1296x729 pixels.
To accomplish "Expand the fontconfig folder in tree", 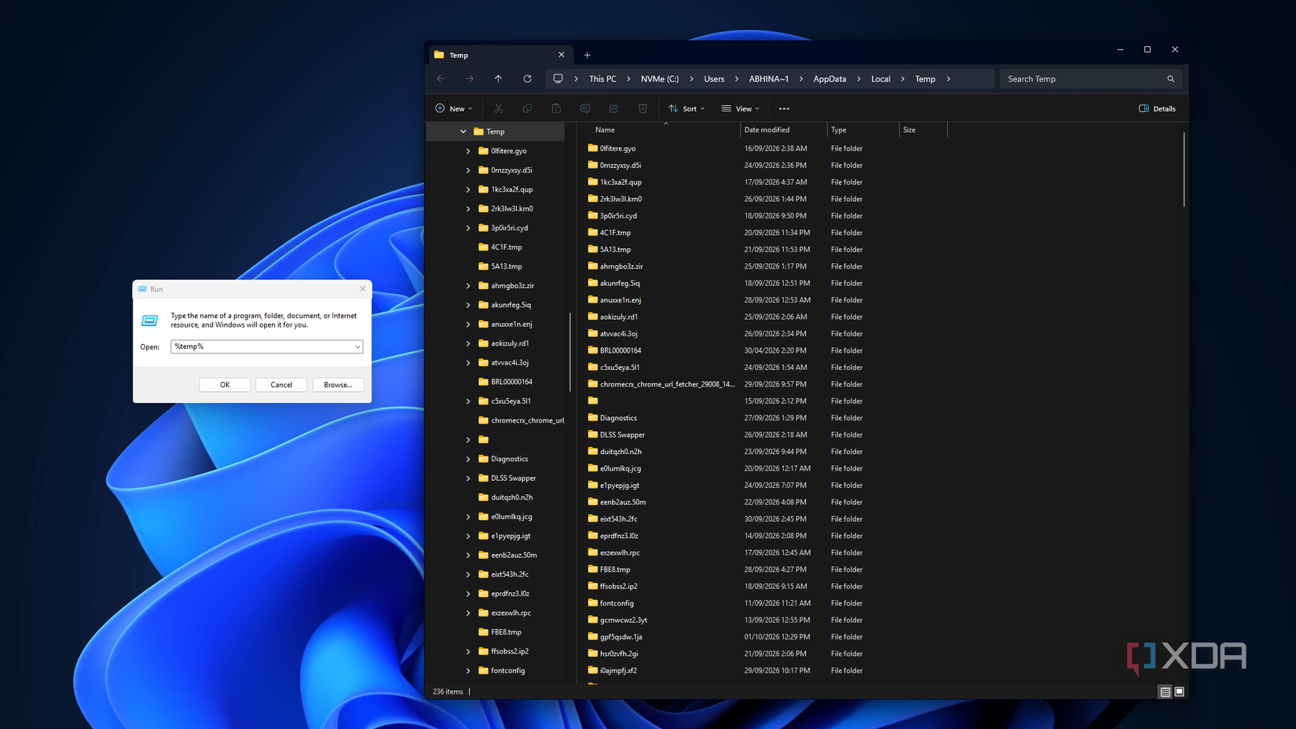I will pos(468,671).
